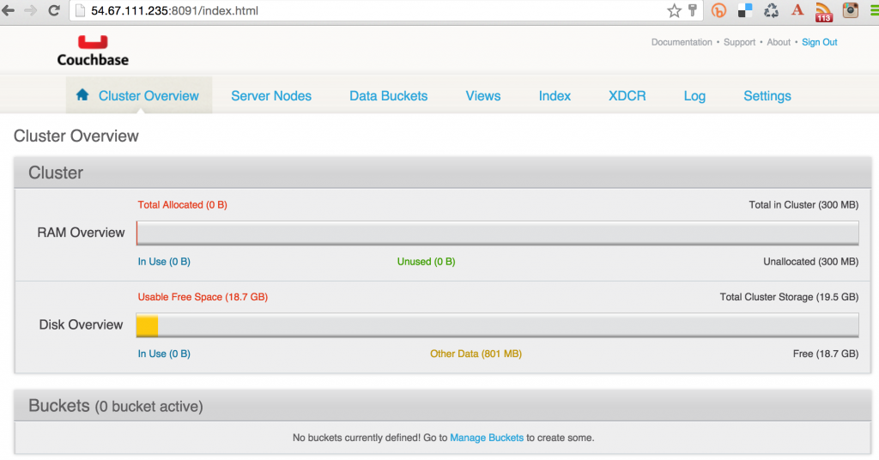Reload the page with the refresh icon
The height and width of the screenshot is (460, 879).
point(54,10)
